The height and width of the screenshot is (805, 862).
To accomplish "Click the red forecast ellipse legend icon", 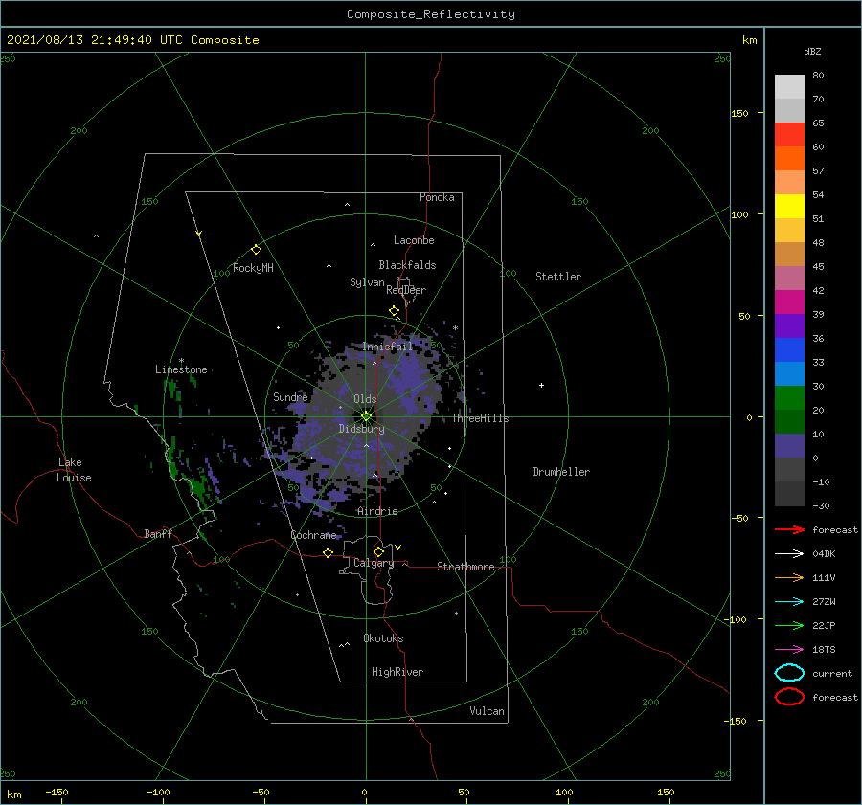I will [789, 697].
